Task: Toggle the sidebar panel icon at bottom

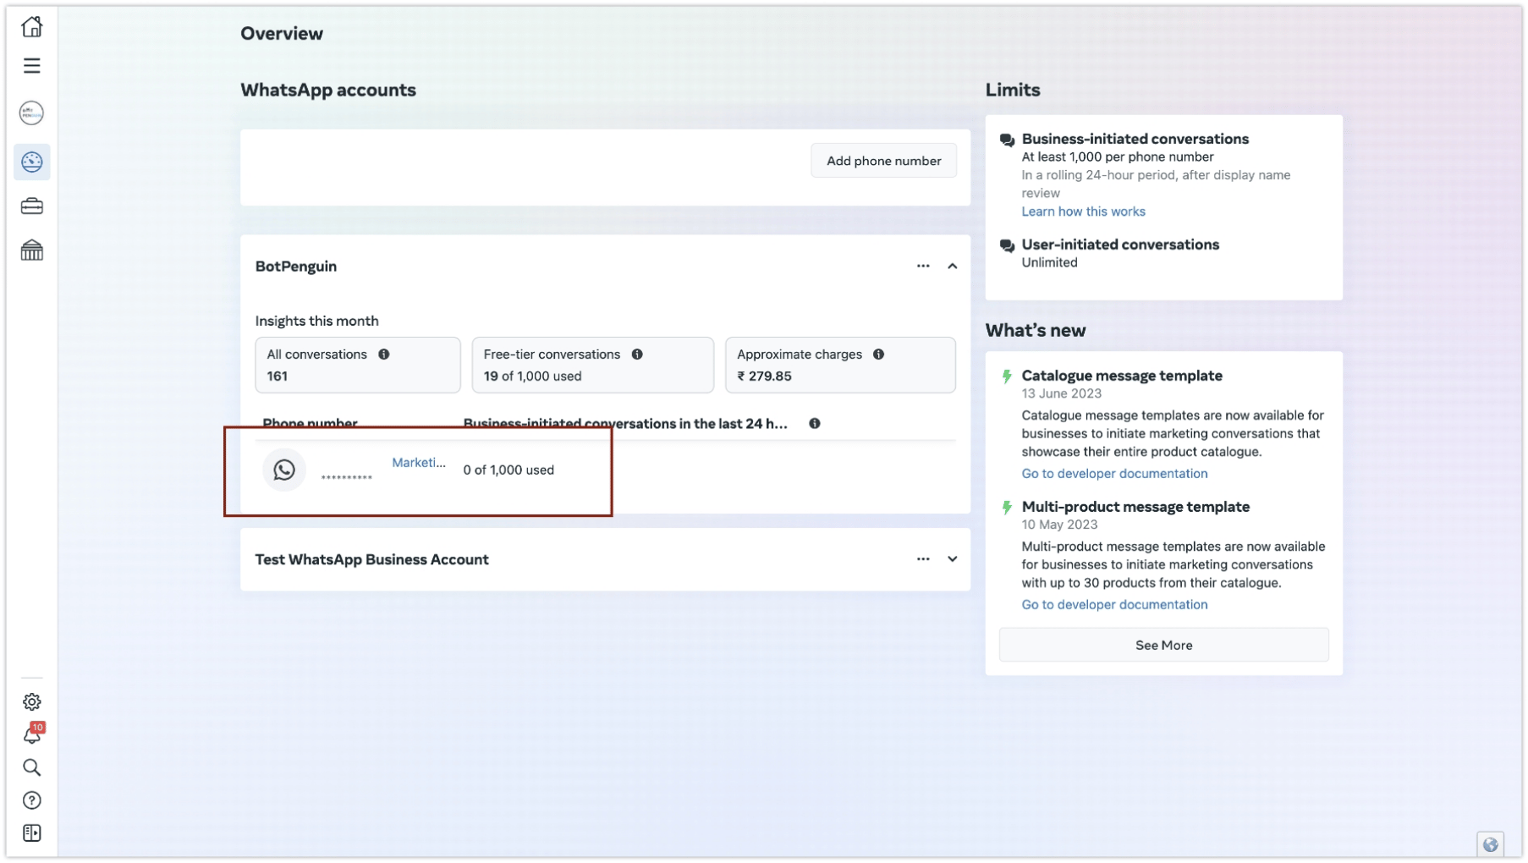Action: (x=32, y=833)
